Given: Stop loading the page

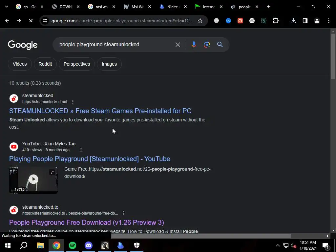Looking at the screenshot, I should (x=31, y=21).
